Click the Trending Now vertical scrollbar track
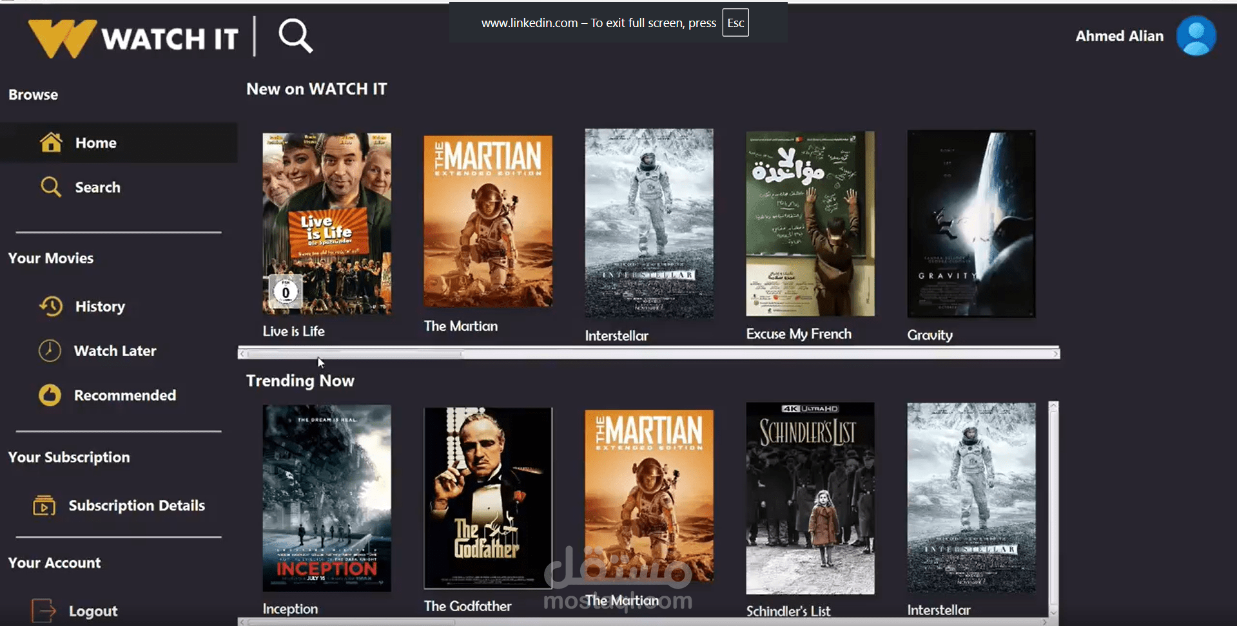 tap(1053, 509)
